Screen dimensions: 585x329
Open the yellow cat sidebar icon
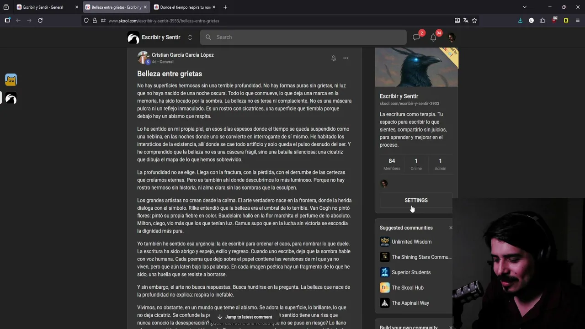coord(11,80)
